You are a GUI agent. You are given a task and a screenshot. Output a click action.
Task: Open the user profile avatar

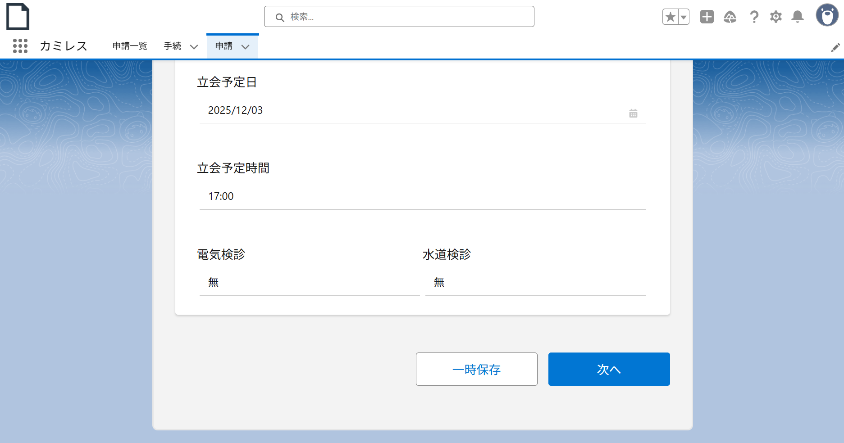(x=827, y=16)
